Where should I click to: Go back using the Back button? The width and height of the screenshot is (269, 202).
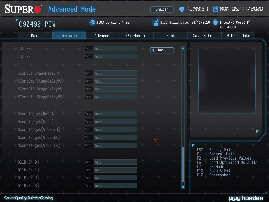(x=162, y=50)
